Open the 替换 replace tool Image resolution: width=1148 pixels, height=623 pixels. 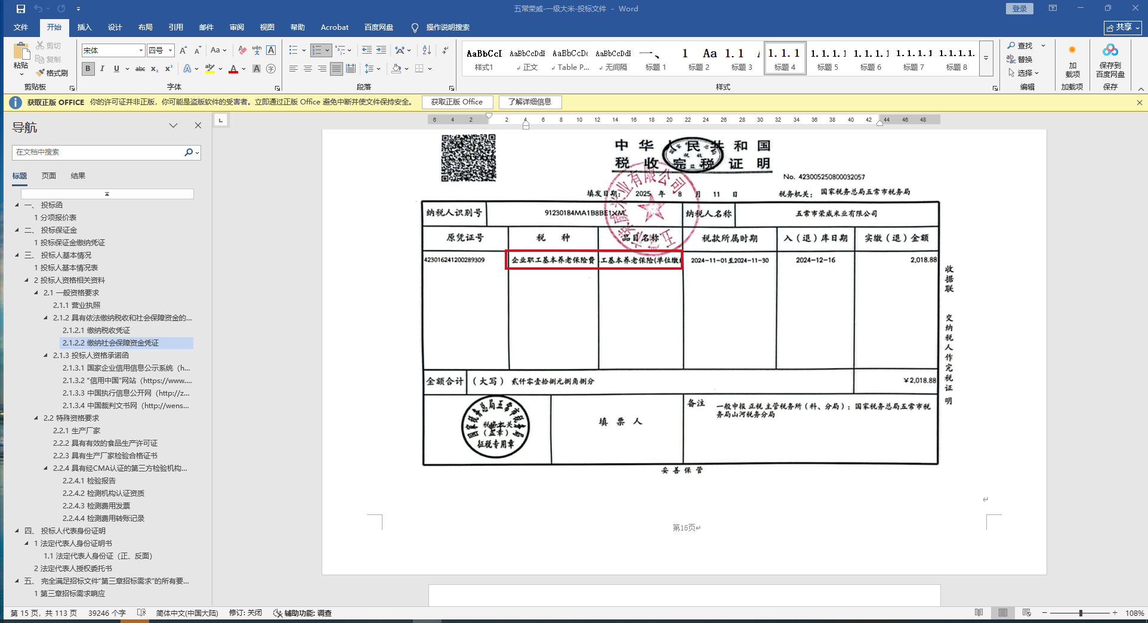[x=1020, y=59]
